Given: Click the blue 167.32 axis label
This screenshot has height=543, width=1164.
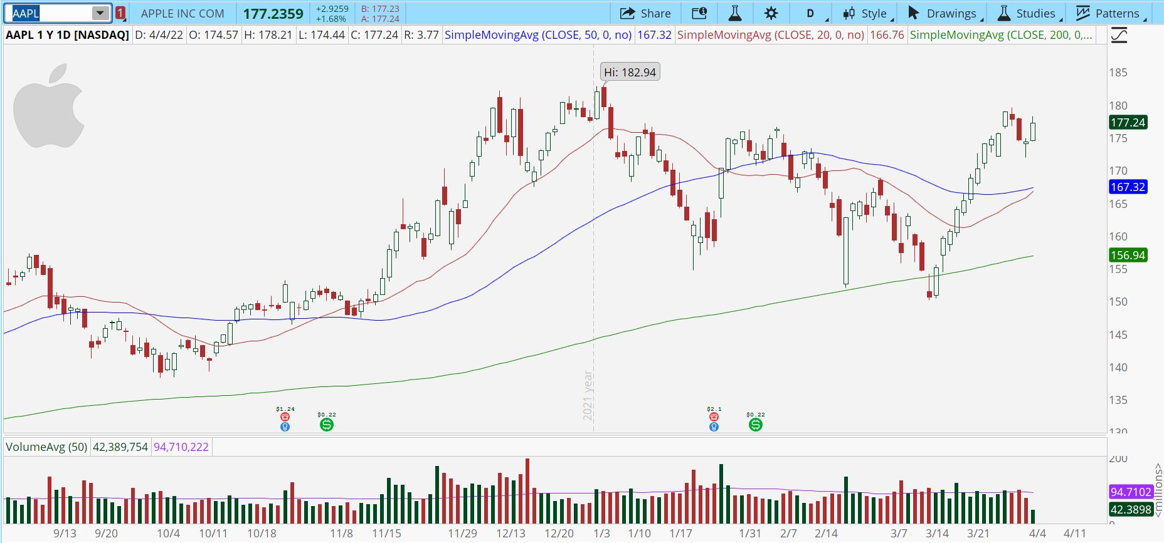Looking at the screenshot, I should tap(1128, 187).
